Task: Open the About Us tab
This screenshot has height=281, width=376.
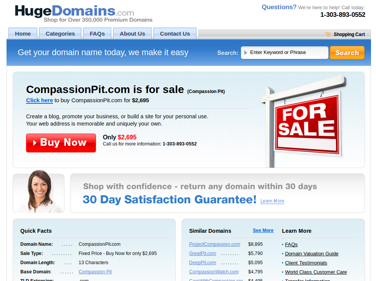Action: (132, 34)
